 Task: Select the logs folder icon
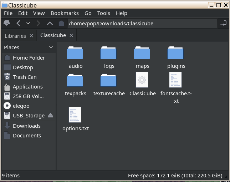(108, 53)
